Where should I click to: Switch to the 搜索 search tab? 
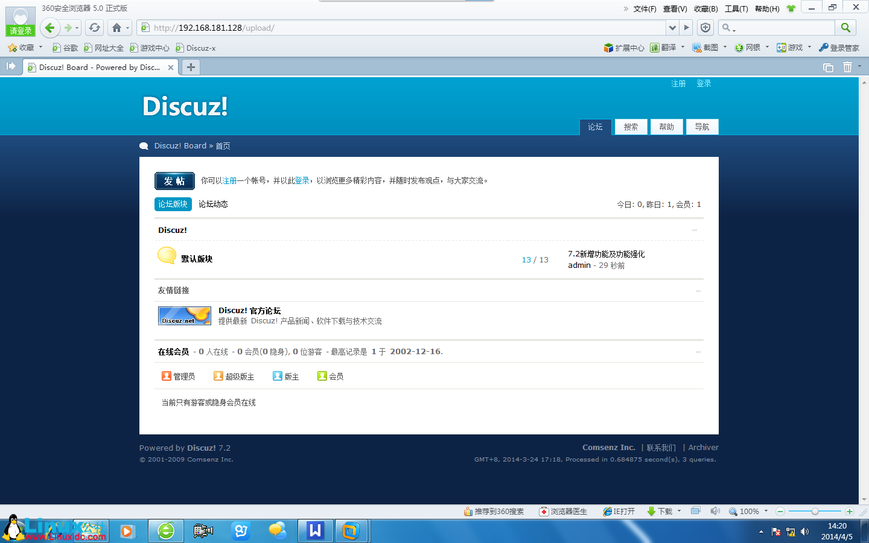(631, 127)
